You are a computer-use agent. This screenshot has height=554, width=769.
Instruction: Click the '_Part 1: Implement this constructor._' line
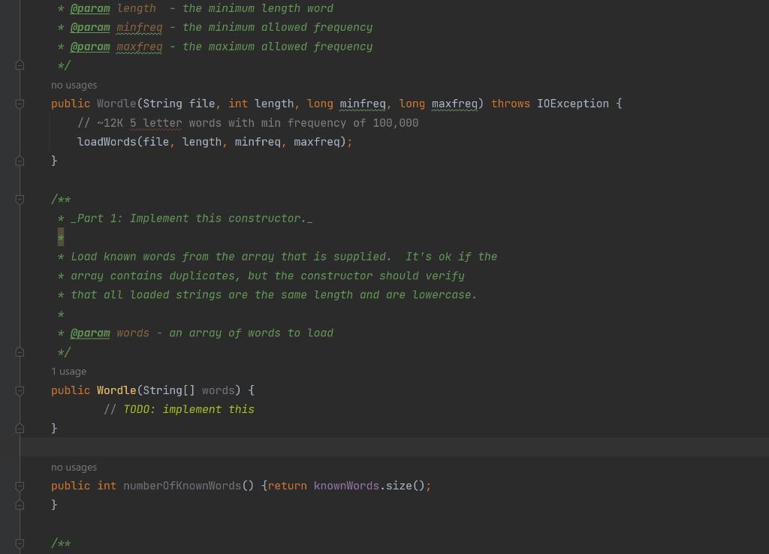coord(191,218)
